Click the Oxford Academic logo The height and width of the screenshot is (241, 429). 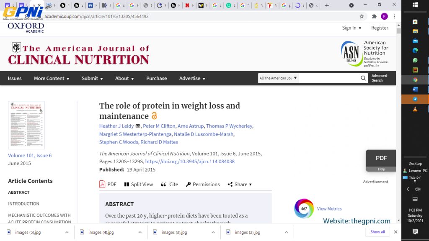pos(26,28)
